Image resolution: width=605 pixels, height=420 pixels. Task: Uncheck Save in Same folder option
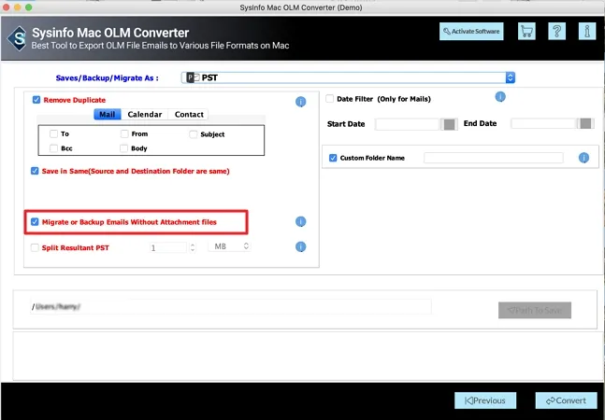pos(35,171)
